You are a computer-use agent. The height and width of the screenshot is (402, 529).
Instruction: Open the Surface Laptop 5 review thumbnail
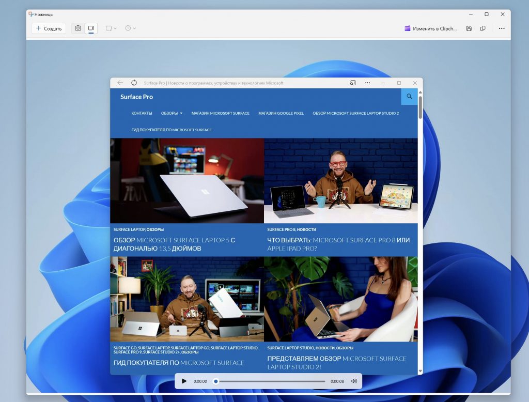coord(187,180)
